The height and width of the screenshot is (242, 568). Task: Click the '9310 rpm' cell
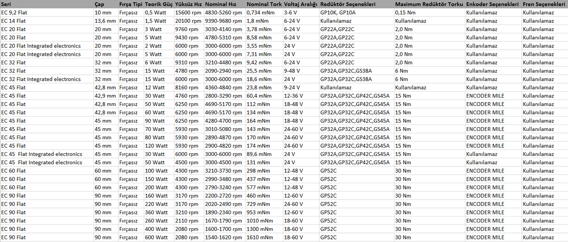pyautogui.click(x=189, y=62)
